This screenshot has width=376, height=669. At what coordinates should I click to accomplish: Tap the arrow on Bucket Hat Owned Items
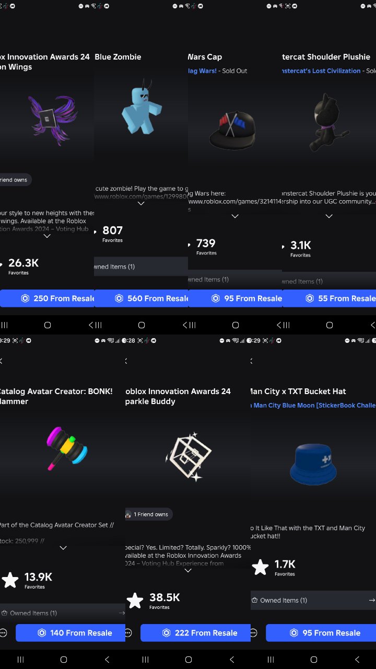pyautogui.click(x=372, y=601)
